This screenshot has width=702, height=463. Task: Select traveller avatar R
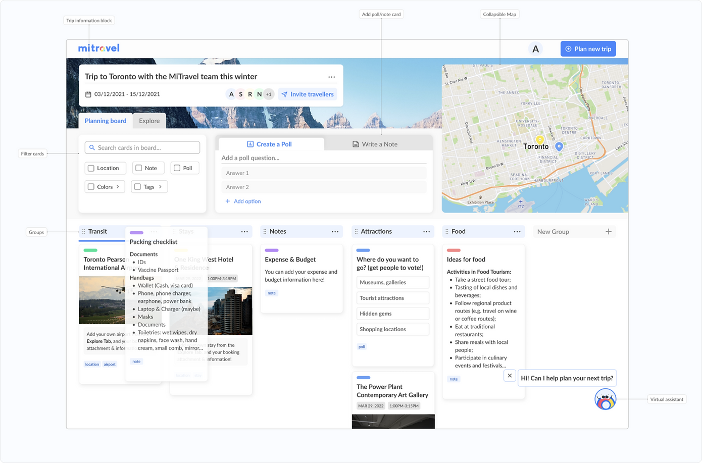click(250, 94)
